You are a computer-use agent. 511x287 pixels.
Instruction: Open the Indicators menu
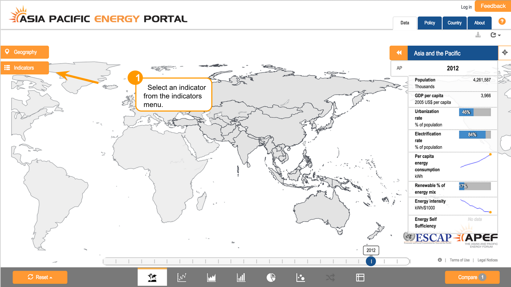point(25,68)
